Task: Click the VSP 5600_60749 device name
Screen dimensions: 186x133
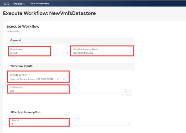Action: [45, 79]
